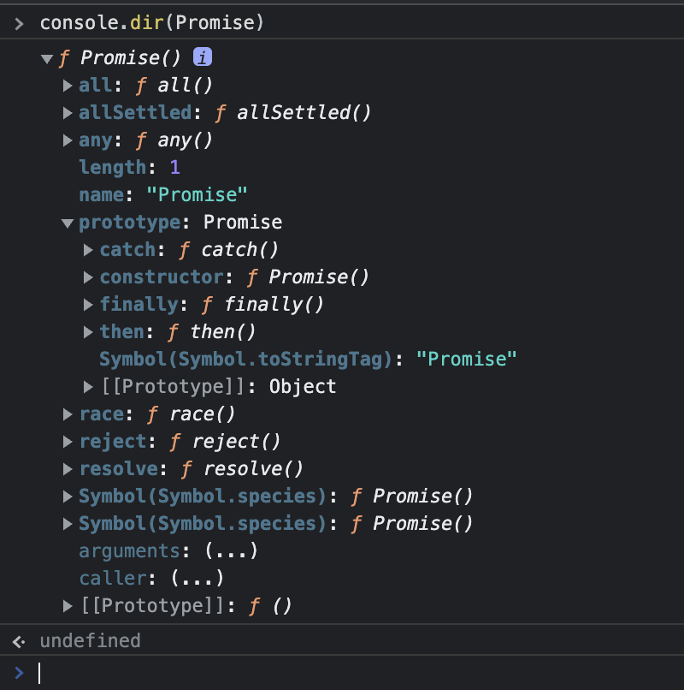
Task: Click the Symbol(Symbol.toStringTag) property key
Action: pos(245,359)
